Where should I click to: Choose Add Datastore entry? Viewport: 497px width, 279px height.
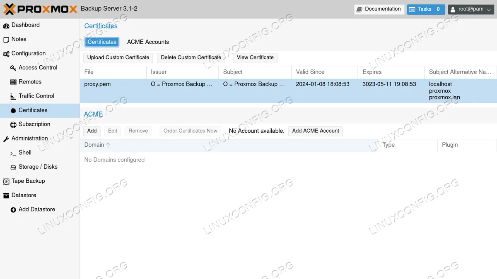point(37,209)
